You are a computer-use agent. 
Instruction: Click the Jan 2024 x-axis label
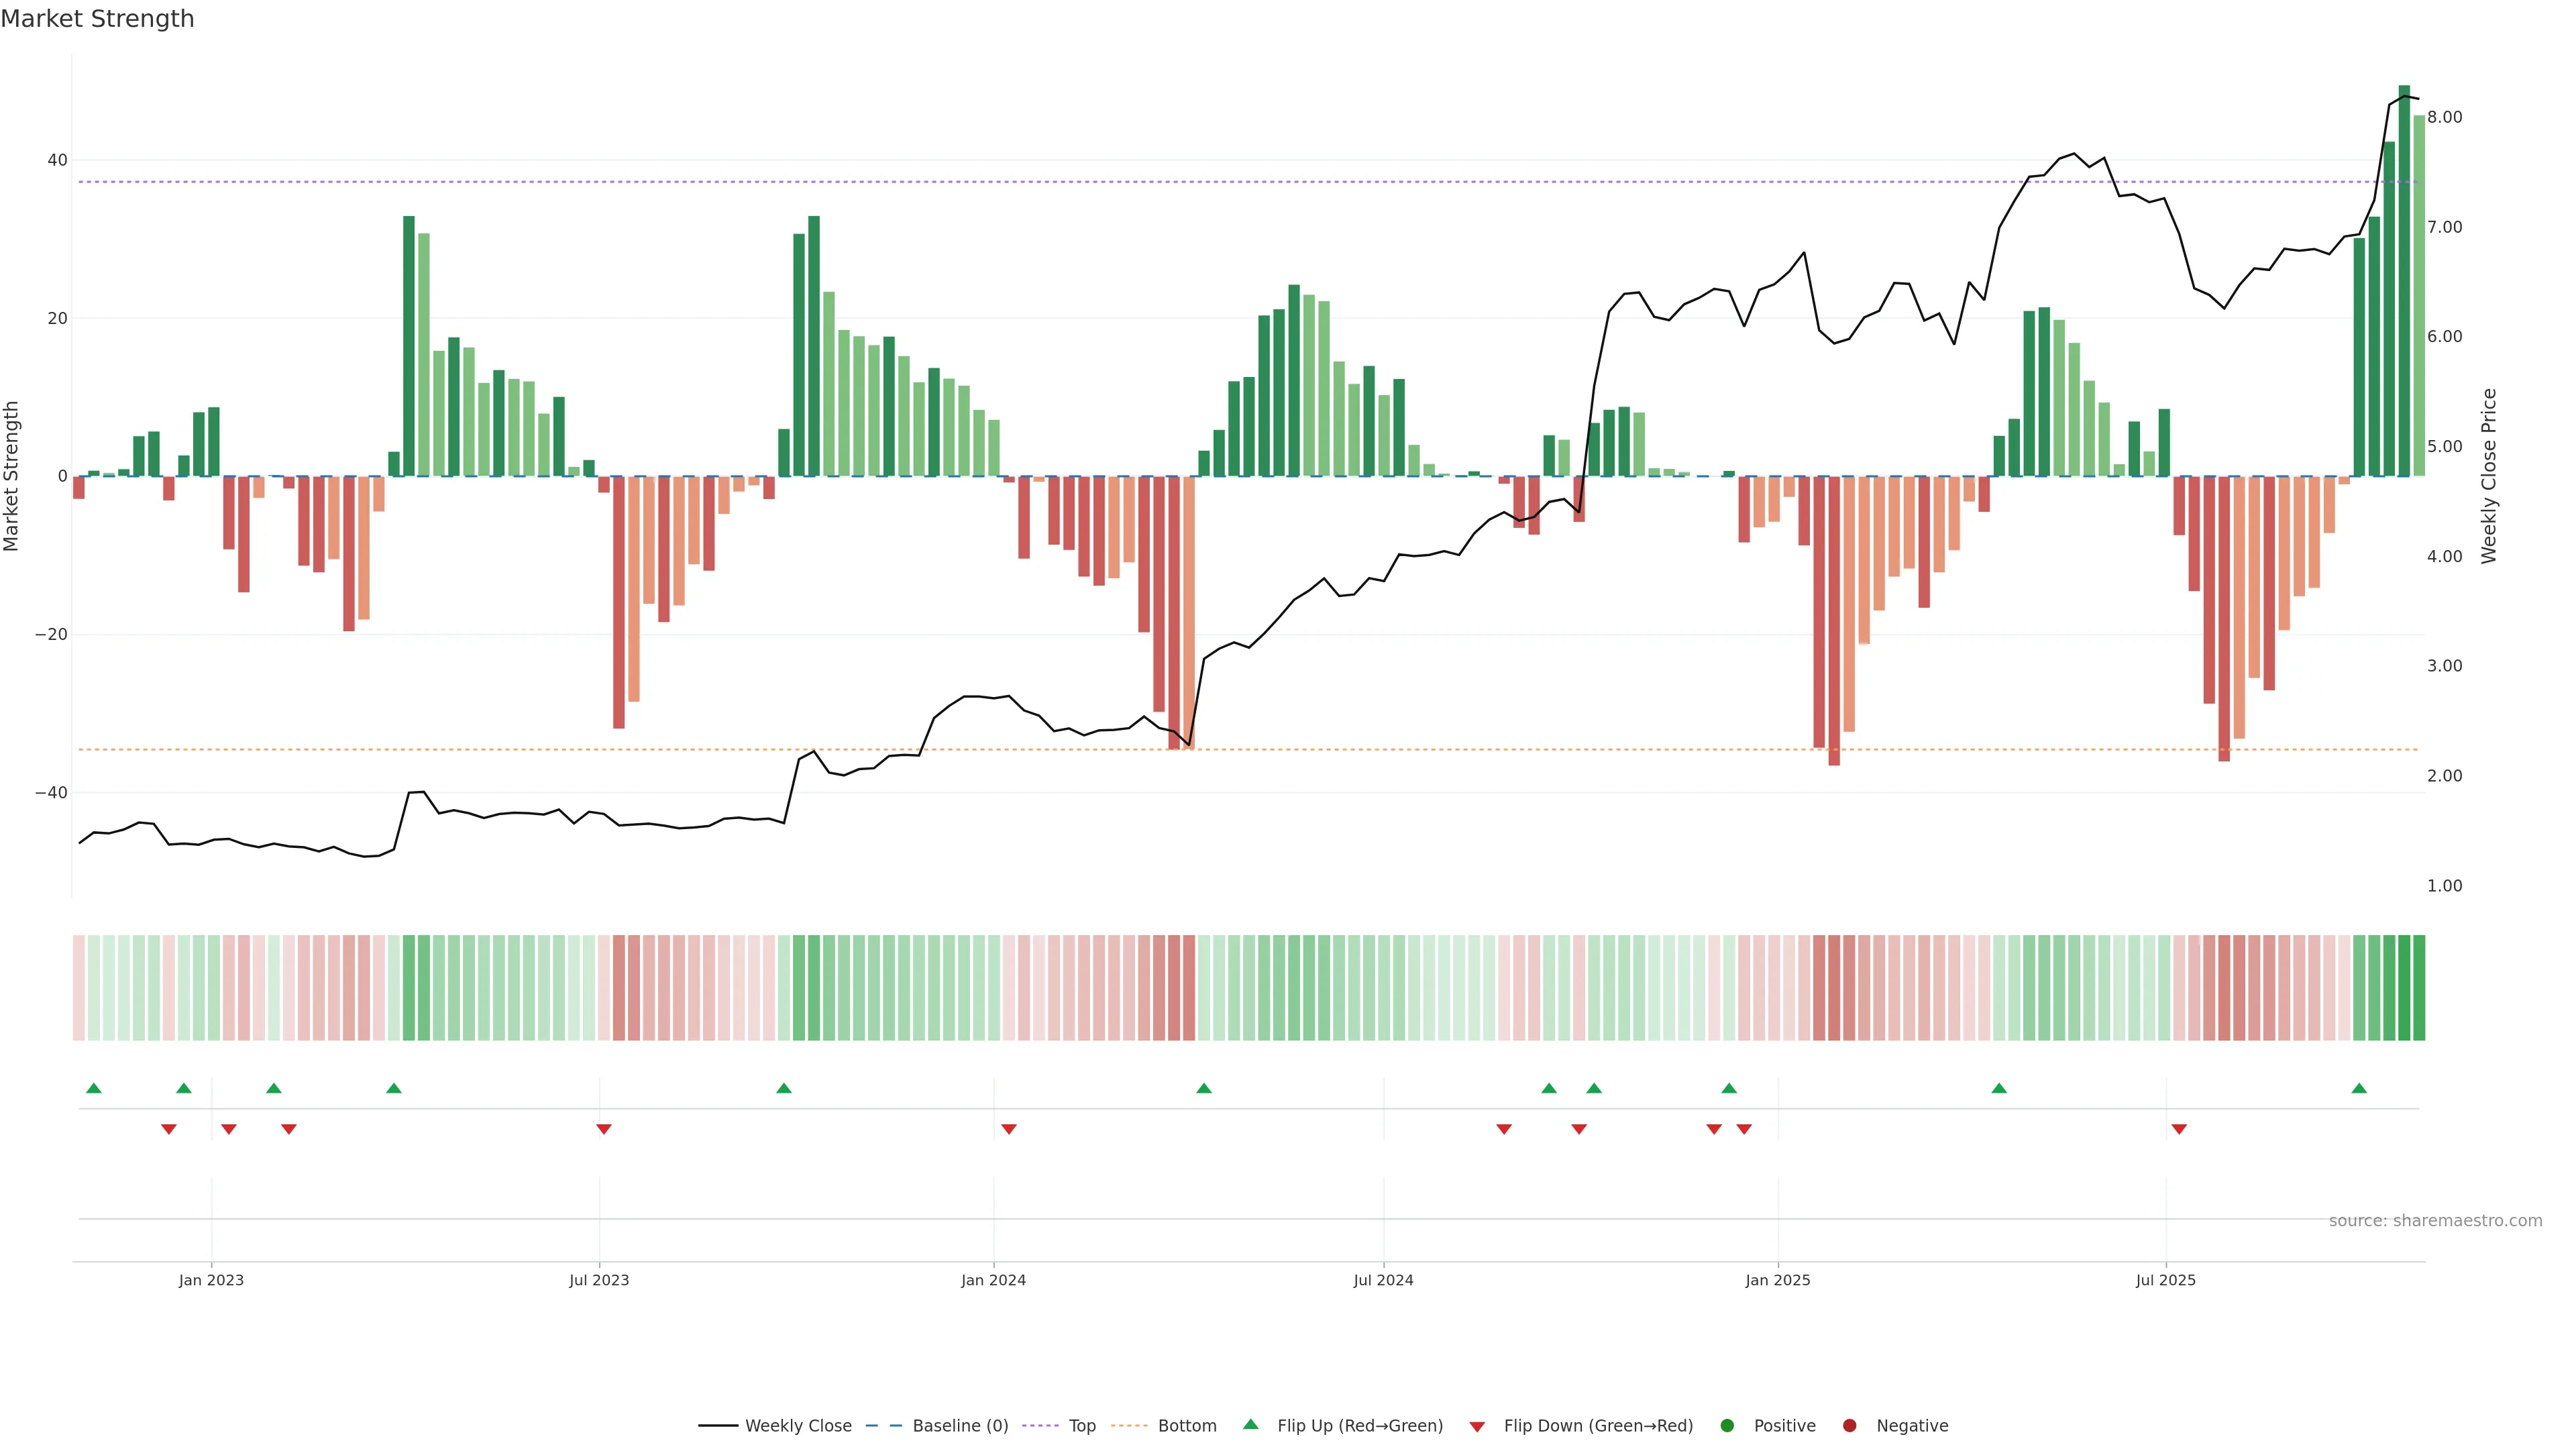coord(993,1280)
